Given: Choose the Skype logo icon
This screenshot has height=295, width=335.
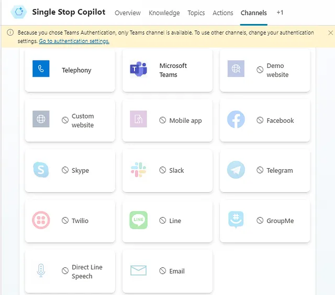Looking at the screenshot, I should (41, 170).
